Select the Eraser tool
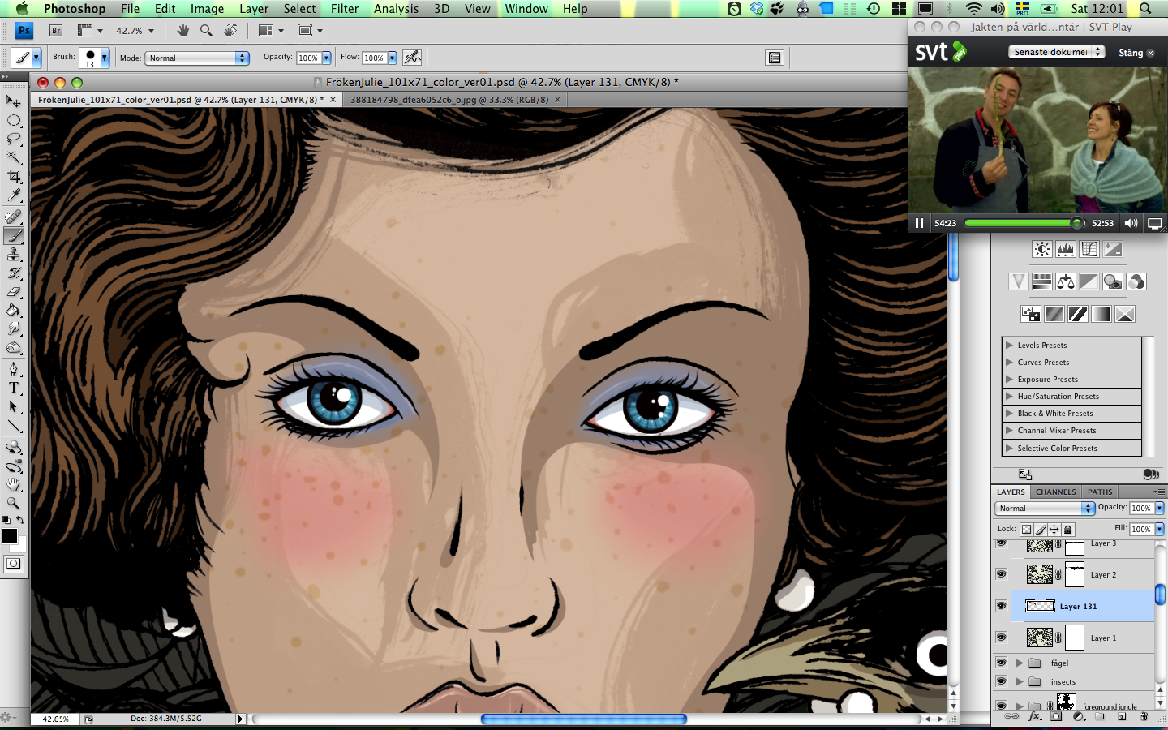 14,292
